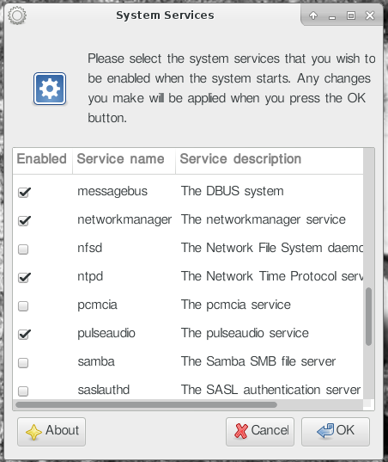Image resolution: width=388 pixels, height=462 pixels.
Task: Check the saslauthd service box
Action: pyautogui.click(x=23, y=391)
